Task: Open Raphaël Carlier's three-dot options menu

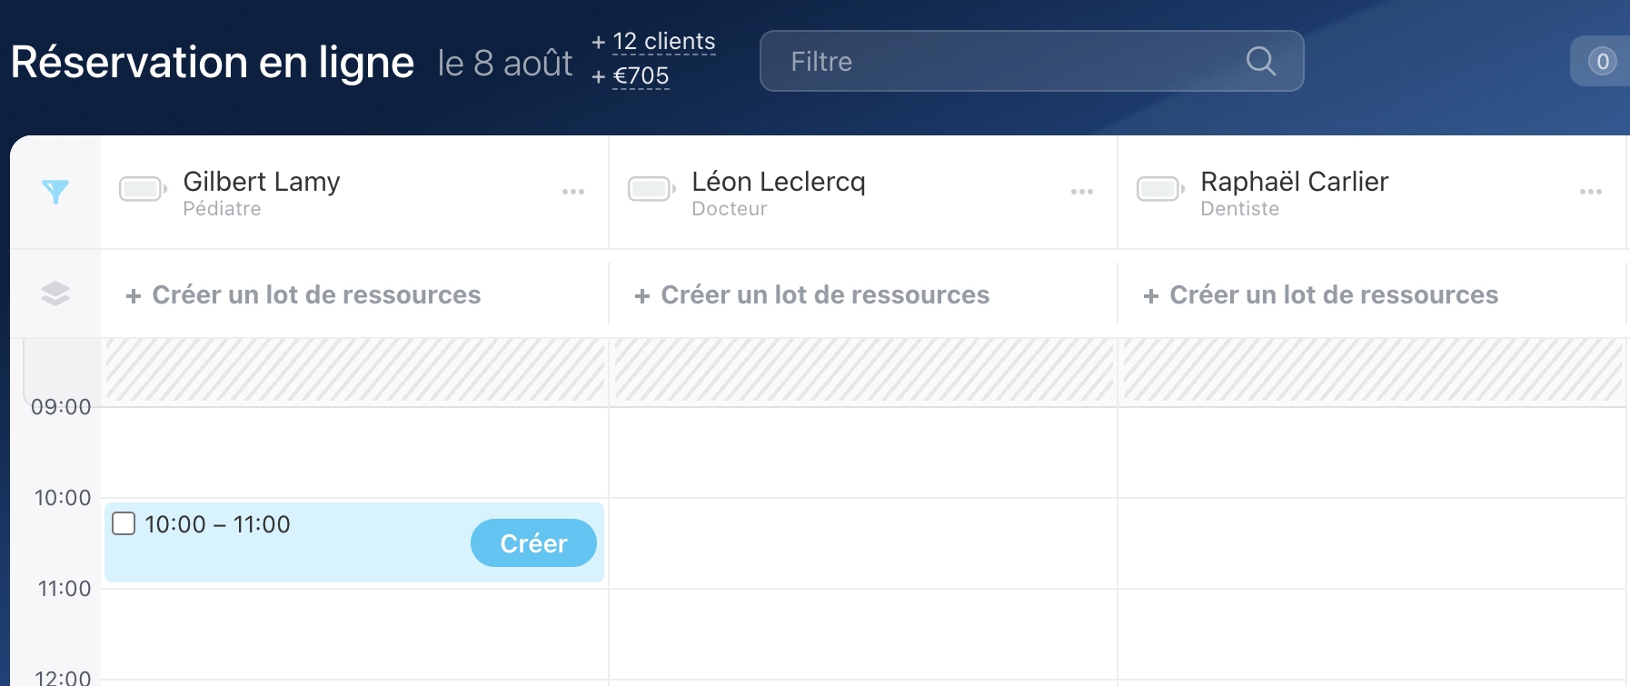Action: tap(1591, 192)
